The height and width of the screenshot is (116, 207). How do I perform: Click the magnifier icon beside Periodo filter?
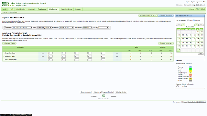5,27
